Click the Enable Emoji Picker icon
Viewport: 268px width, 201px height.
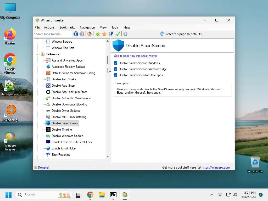(x=48, y=148)
